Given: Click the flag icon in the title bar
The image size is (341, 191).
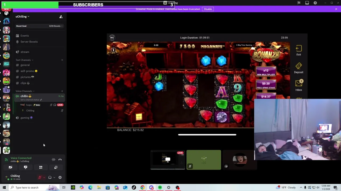Looking at the screenshot, I should 299,3.
